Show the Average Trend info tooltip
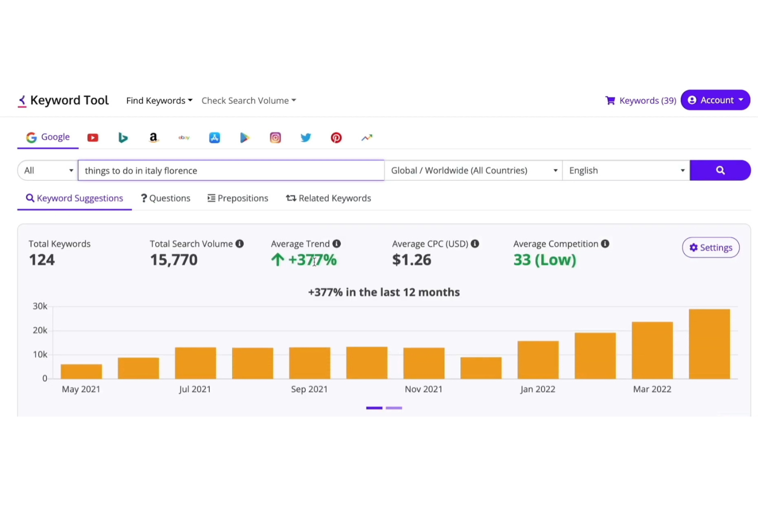Screen dimensions: 758x505 pyautogui.click(x=336, y=244)
